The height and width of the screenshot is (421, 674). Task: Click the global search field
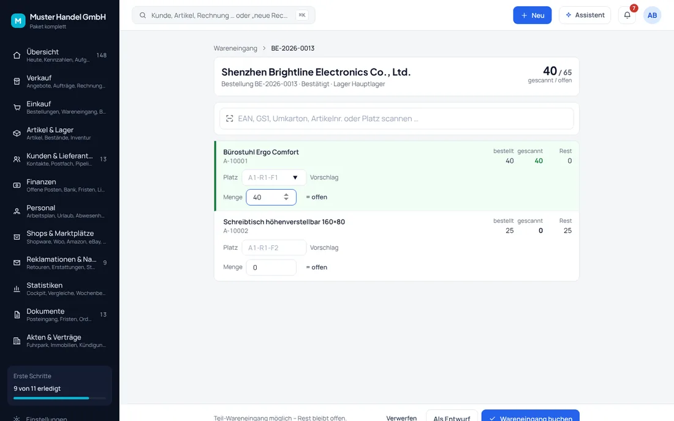tap(224, 15)
